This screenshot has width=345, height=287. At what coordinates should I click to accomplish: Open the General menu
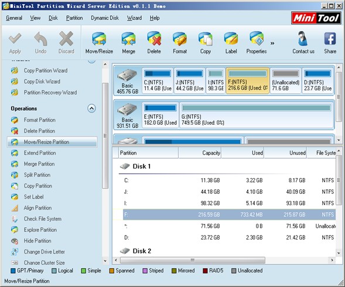coord(14,18)
